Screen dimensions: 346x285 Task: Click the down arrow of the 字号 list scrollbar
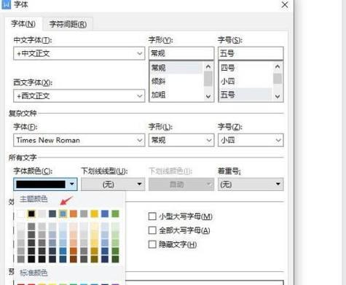[278, 96]
